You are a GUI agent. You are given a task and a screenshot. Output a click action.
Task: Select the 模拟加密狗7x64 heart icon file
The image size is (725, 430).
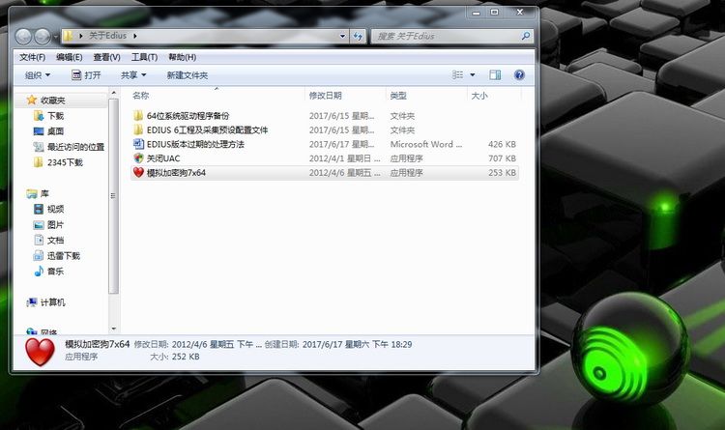(175, 173)
